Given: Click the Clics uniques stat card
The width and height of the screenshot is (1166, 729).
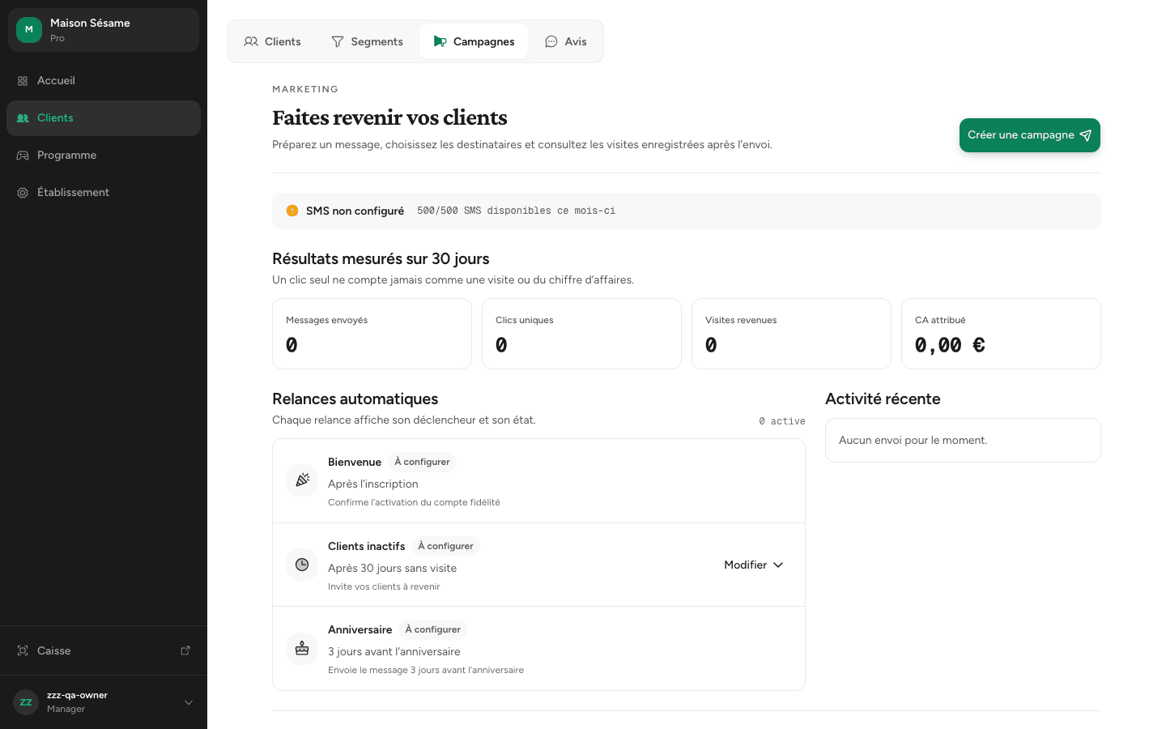Looking at the screenshot, I should (x=581, y=334).
